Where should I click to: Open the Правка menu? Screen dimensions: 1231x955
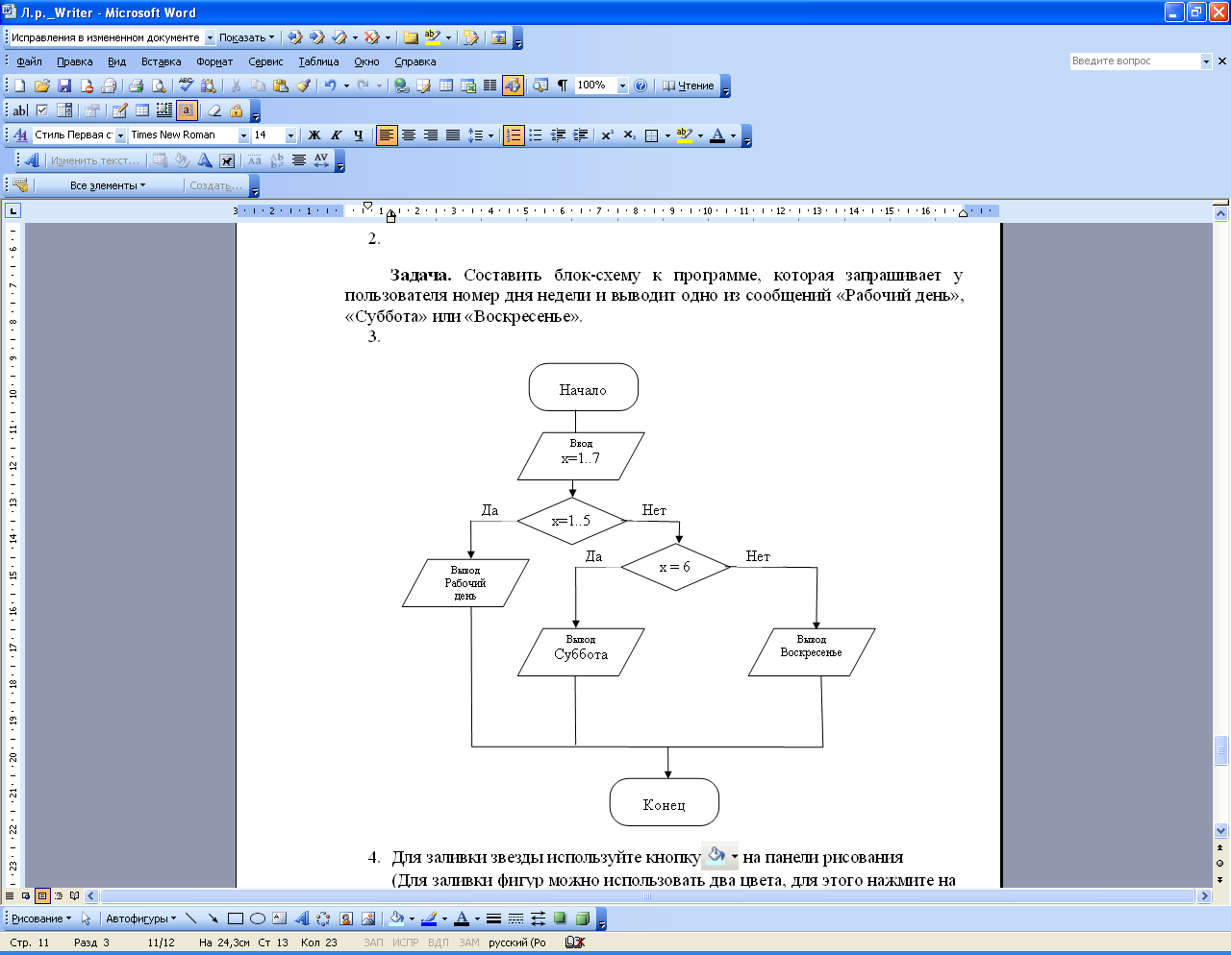point(75,61)
